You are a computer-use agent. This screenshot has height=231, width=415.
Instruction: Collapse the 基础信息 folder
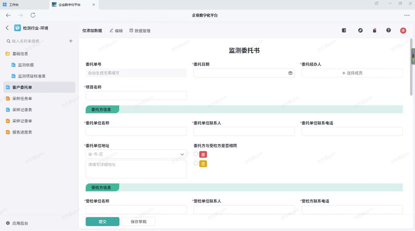point(17,54)
